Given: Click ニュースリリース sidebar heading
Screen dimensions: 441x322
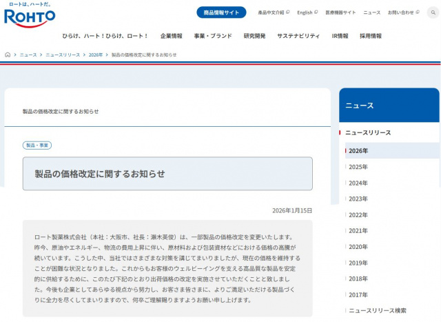Looking at the screenshot, I should (x=368, y=132).
